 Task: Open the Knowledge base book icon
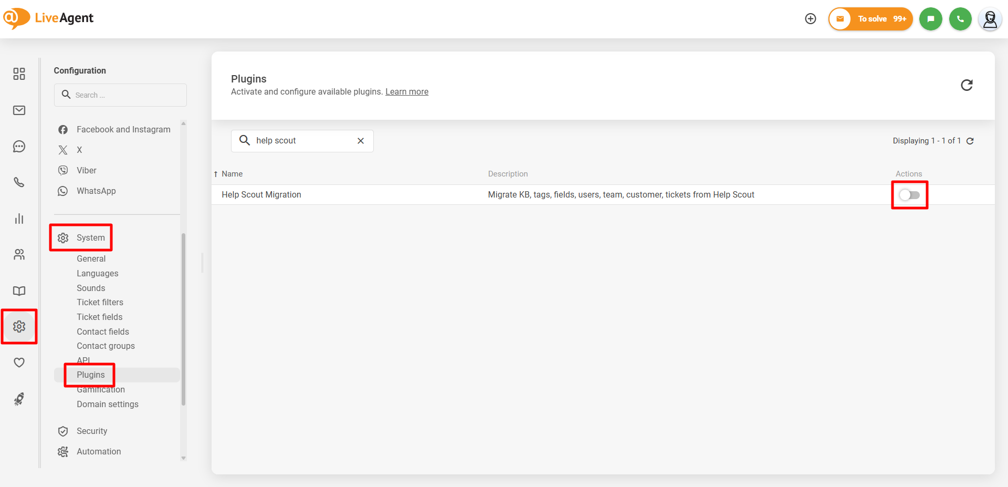tap(19, 291)
